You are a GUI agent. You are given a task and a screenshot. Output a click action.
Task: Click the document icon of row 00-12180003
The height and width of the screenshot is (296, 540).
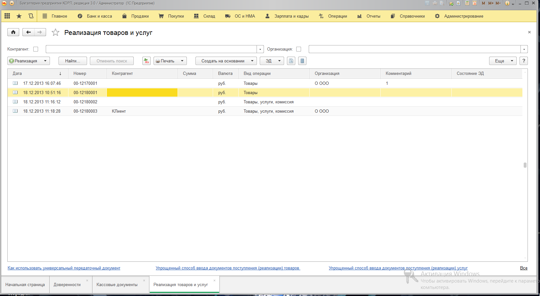pyautogui.click(x=15, y=111)
